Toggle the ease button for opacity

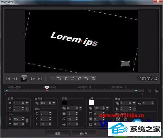tap(54, 103)
